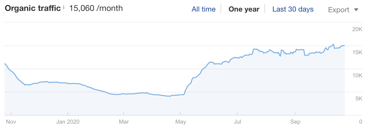
Task: Click the traffic line's steep May rise
Action: tap(187, 87)
